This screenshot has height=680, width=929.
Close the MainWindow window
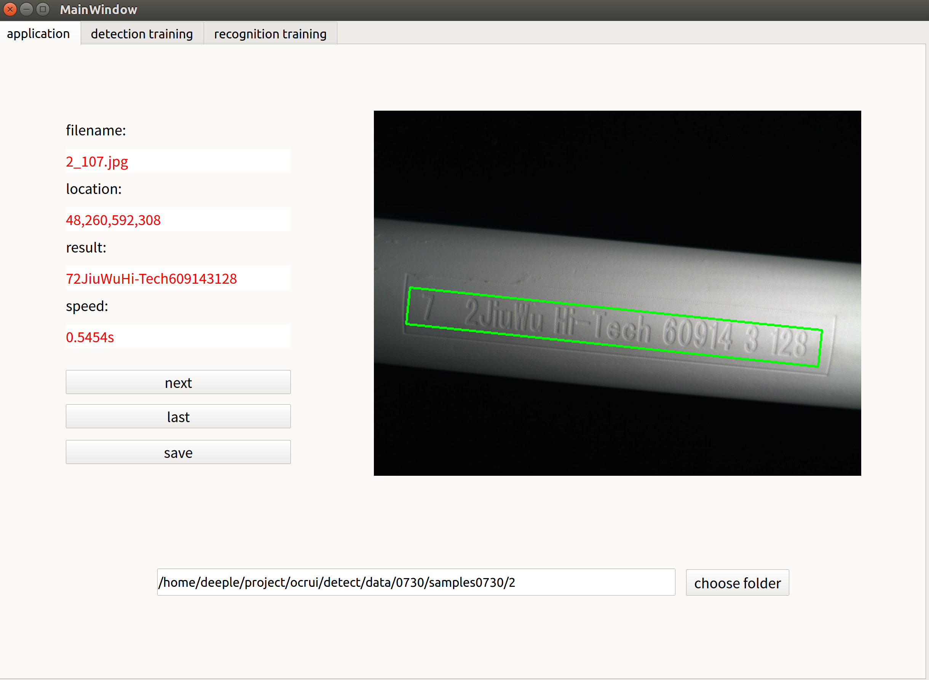click(10, 9)
